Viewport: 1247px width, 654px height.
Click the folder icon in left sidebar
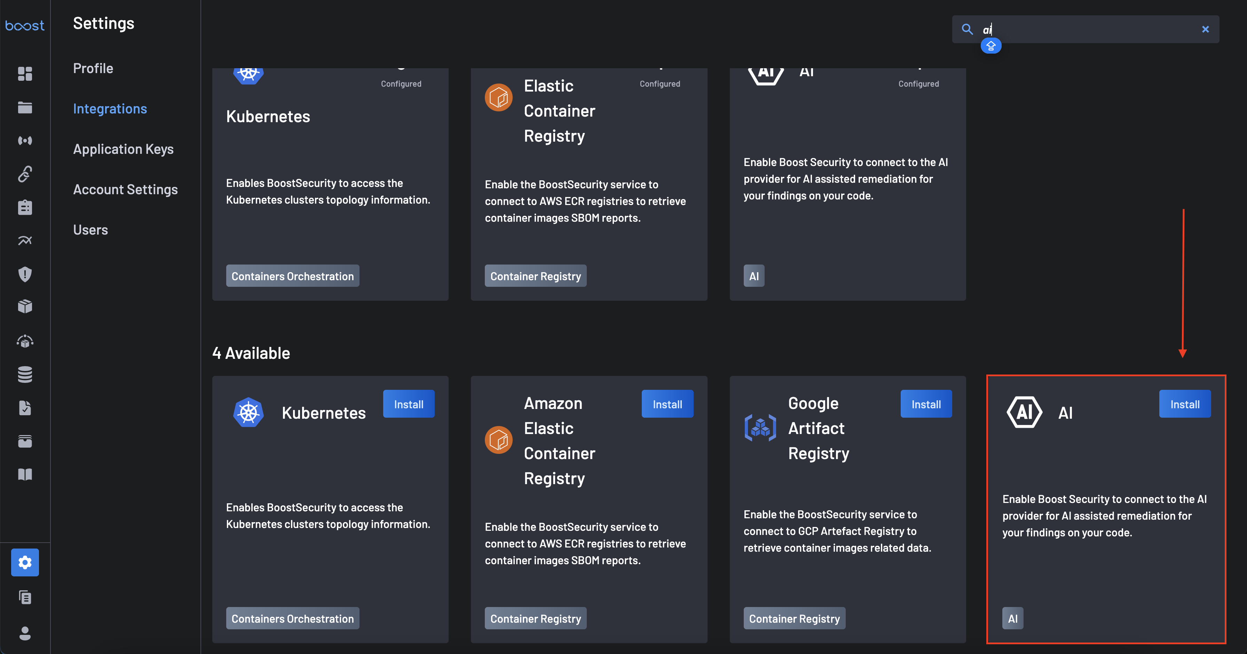tap(25, 107)
